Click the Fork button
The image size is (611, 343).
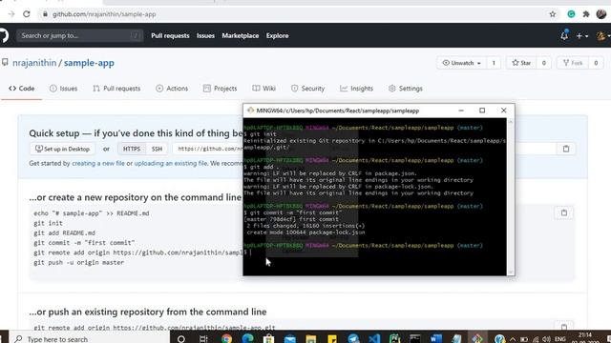click(x=573, y=63)
